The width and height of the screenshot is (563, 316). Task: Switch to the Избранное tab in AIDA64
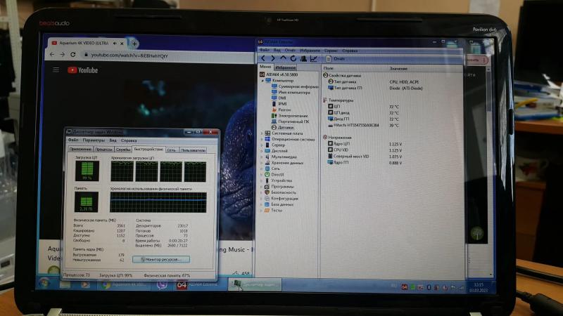click(285, 67)
